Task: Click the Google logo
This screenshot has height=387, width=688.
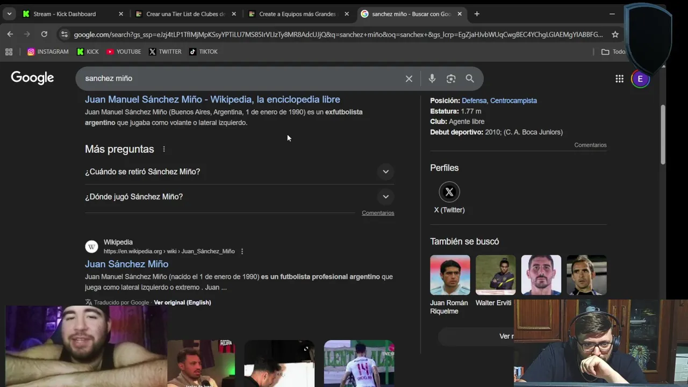Action: tap(32, 78)
